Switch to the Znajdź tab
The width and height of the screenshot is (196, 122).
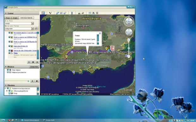click(15, 18)
